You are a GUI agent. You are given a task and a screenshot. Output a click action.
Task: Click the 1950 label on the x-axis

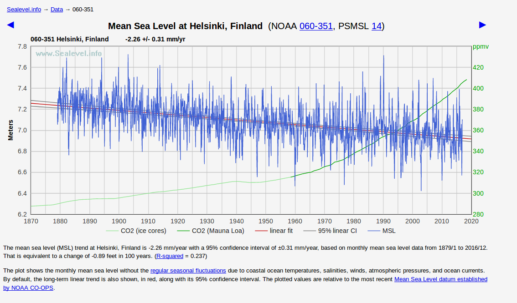click(x=266, y=221)
